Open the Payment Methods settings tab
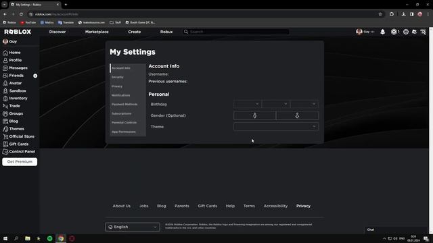 [128, 105]
